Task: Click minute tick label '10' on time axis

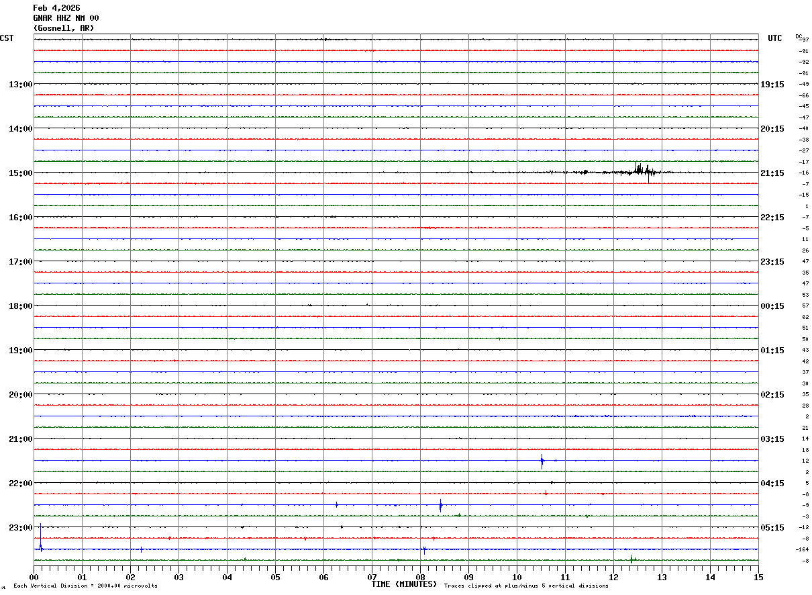Action: pyautogui.click(x=517, y=577)
